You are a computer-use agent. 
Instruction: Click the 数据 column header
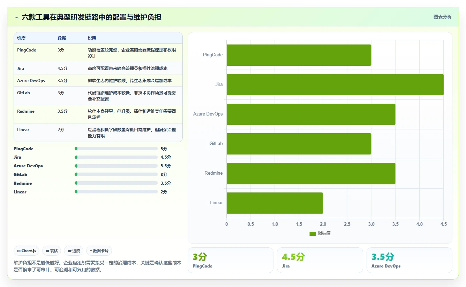pyautogui.click(x=62, y=38)
